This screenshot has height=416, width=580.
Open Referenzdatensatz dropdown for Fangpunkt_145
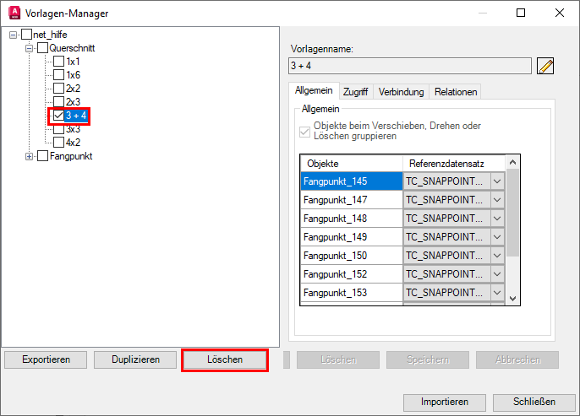tap(496, 181)
